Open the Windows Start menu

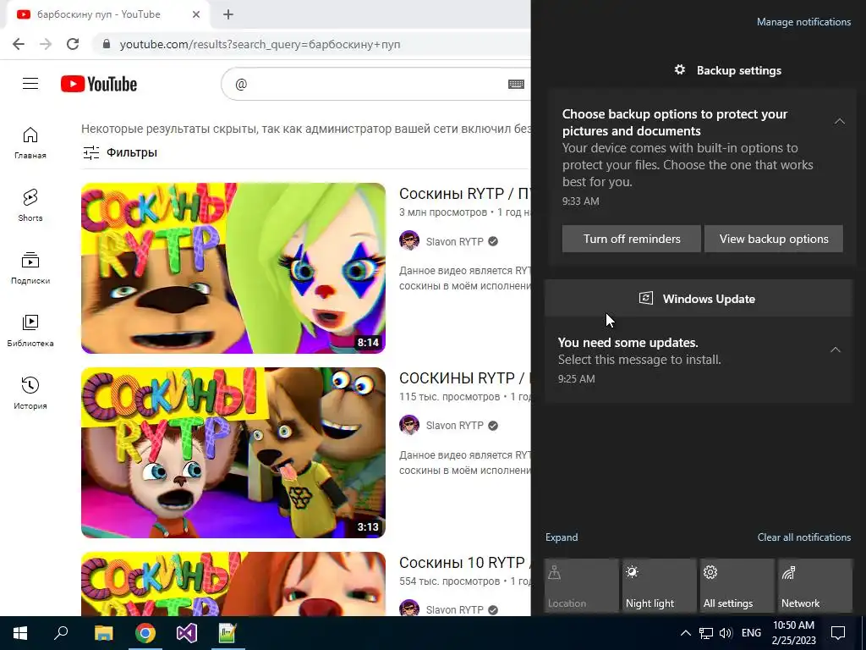[20, 633]
